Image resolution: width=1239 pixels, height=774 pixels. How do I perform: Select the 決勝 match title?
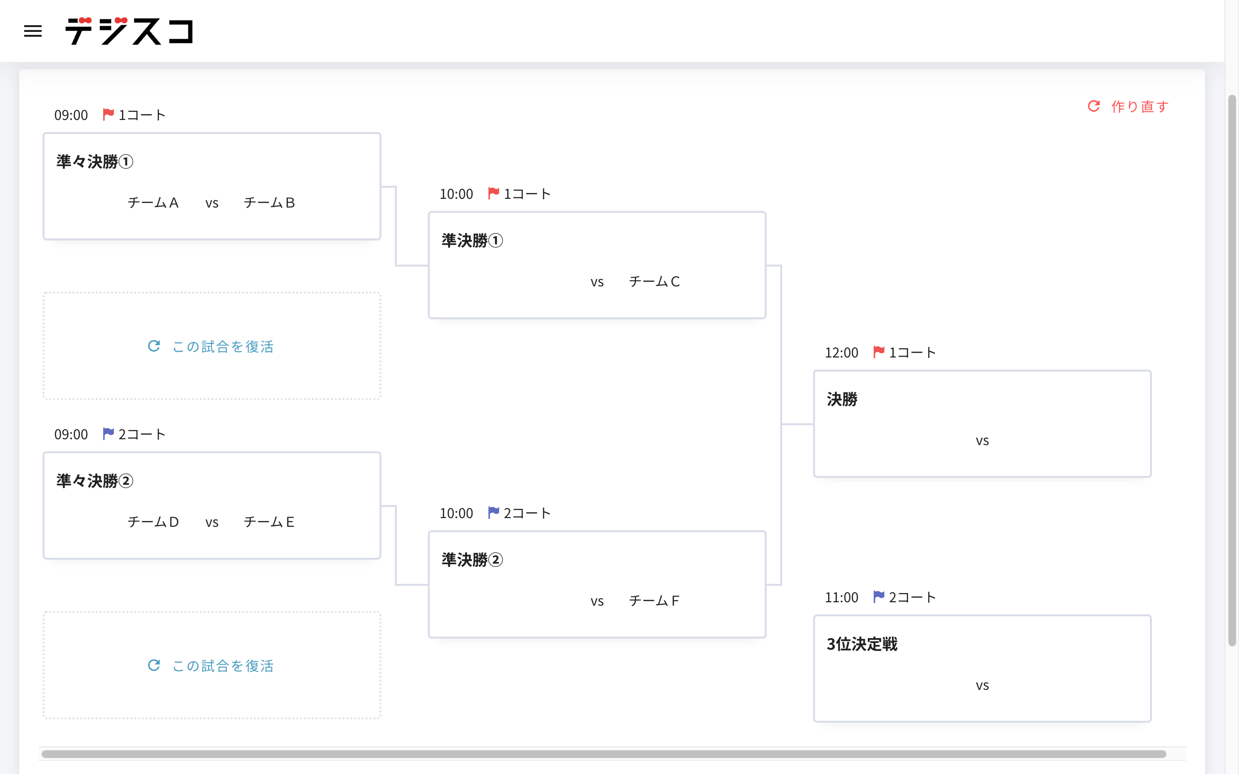point(842,399)
